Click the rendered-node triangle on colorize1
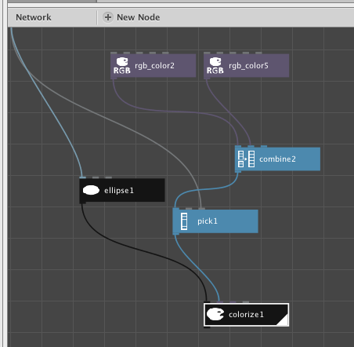The height and width of the screenshot is (347, 354). pos(284,320)
